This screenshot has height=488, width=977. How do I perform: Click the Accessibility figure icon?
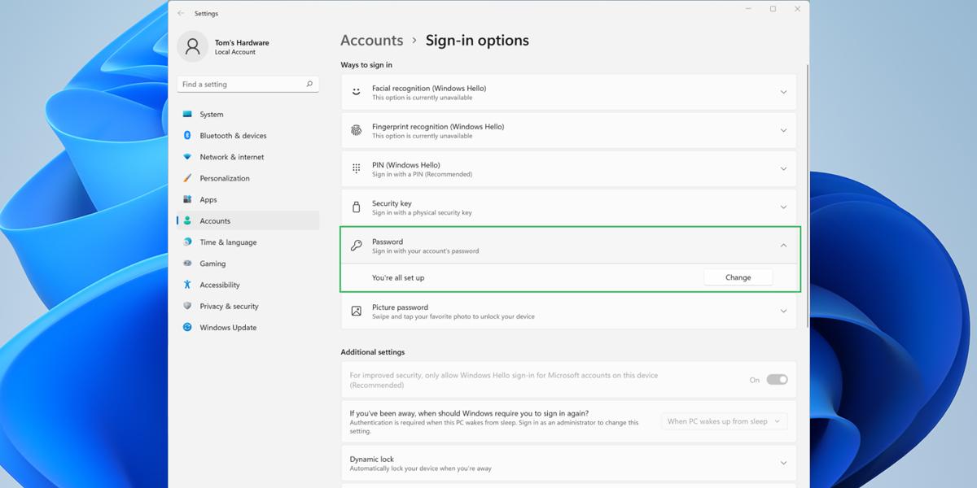click(x=187, y=285)
